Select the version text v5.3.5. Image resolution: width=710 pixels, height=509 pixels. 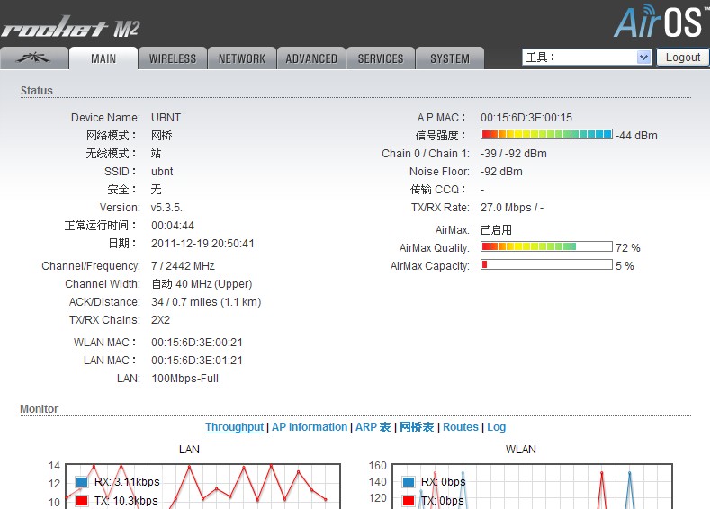click(x=166, y=208)
